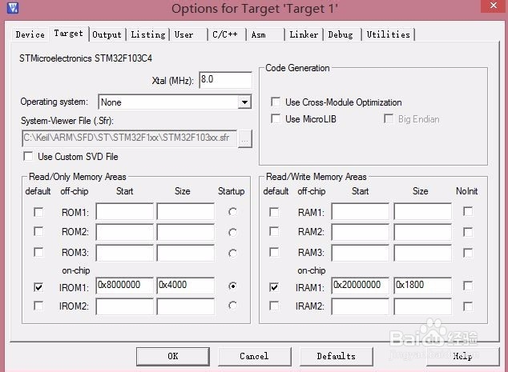Edit IROM1 Size value 0x4000
This screenshot has width=508, height=372.
pyautogui.click(x=186, y=286)
